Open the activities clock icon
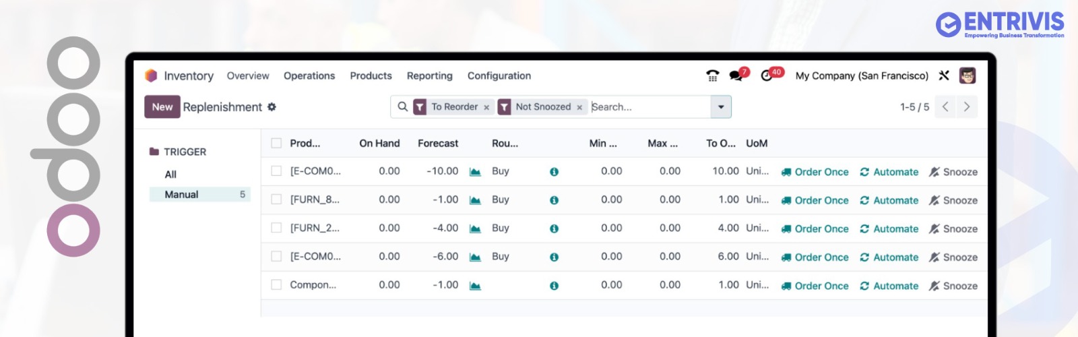The height and width of the screenshot is (337, 1078). (x=767, y=75)
